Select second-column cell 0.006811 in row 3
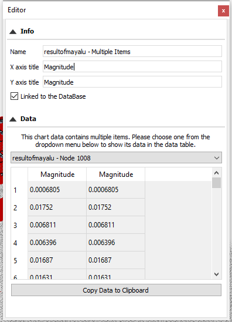The height and width of the screenshot is (322, 232). pyautogui.click(x=115, y=225)
